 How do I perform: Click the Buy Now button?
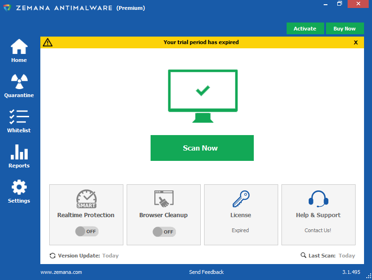pyautogui.click(x=345, y=29)
